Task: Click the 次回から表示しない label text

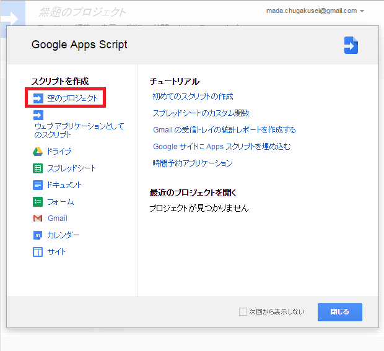Action: pyautogui.click(x=277, y=312)
